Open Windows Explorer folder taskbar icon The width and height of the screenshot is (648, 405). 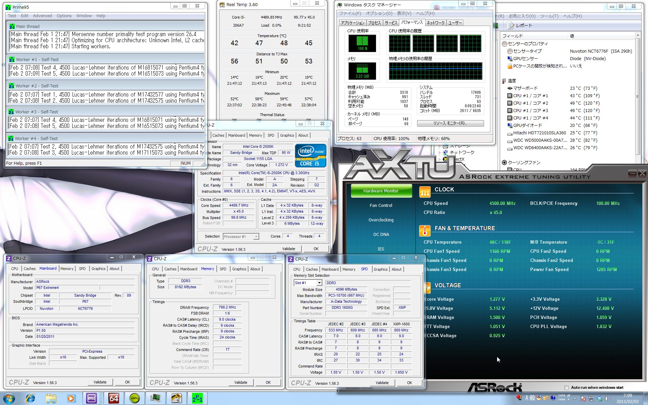pos(51,398)
